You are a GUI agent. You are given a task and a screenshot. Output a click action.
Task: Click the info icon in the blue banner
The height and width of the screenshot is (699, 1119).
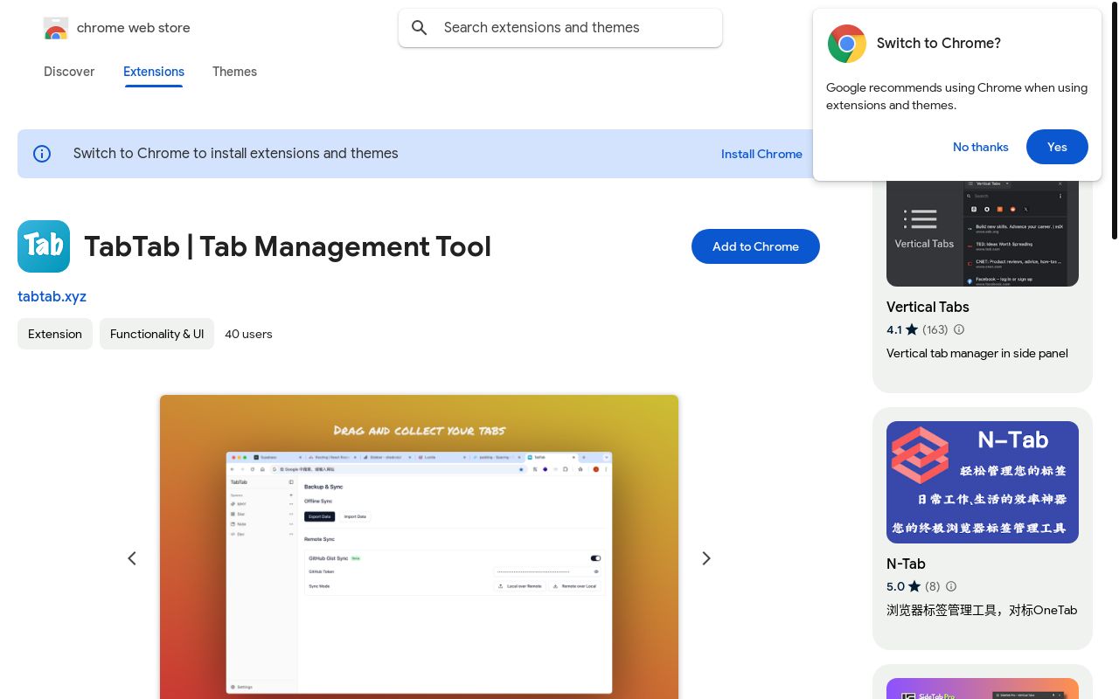click(42, 154)
